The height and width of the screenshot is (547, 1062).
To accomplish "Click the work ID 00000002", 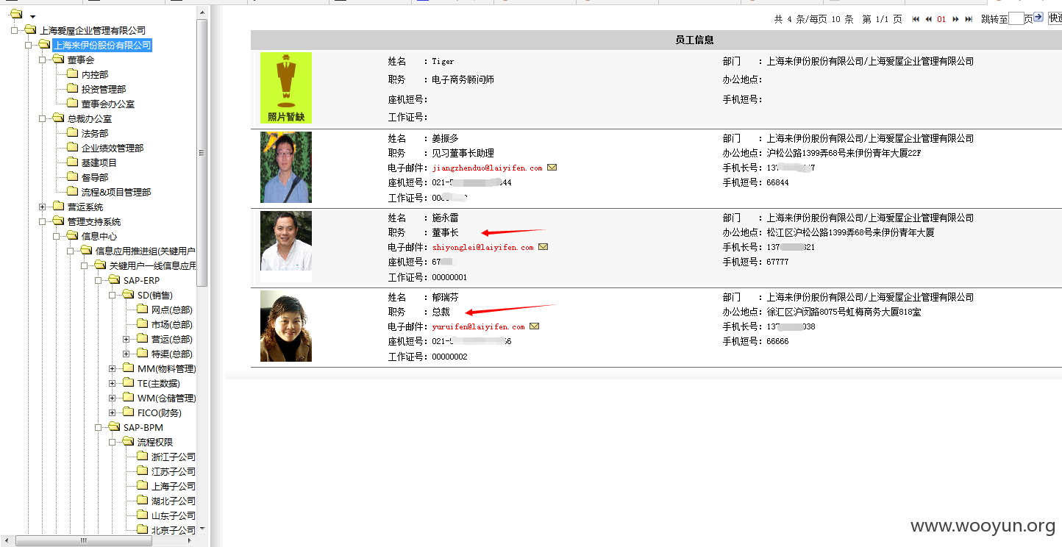I will 449,357.
